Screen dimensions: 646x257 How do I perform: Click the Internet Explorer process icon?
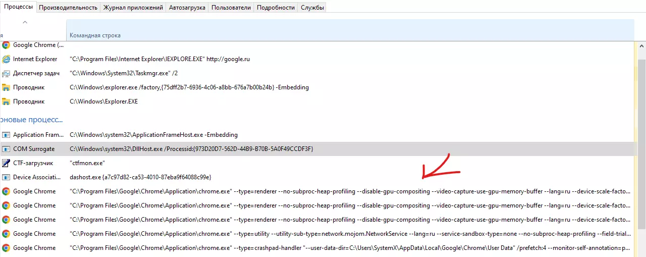click(6, 59)
